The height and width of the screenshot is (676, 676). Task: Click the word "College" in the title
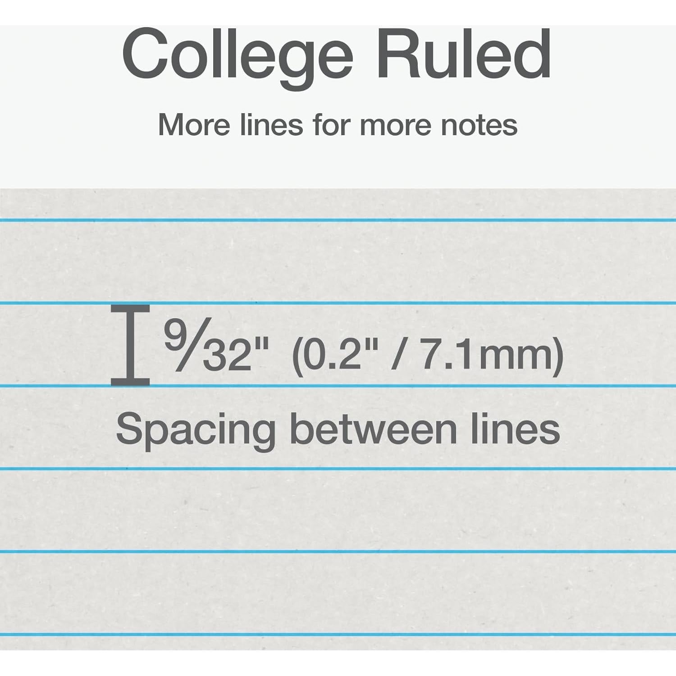[x=238, y=54]
